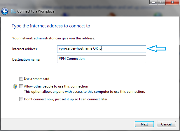Click Next to continue the wizard
Screen dimensions: 180x131
pos(144,124)
